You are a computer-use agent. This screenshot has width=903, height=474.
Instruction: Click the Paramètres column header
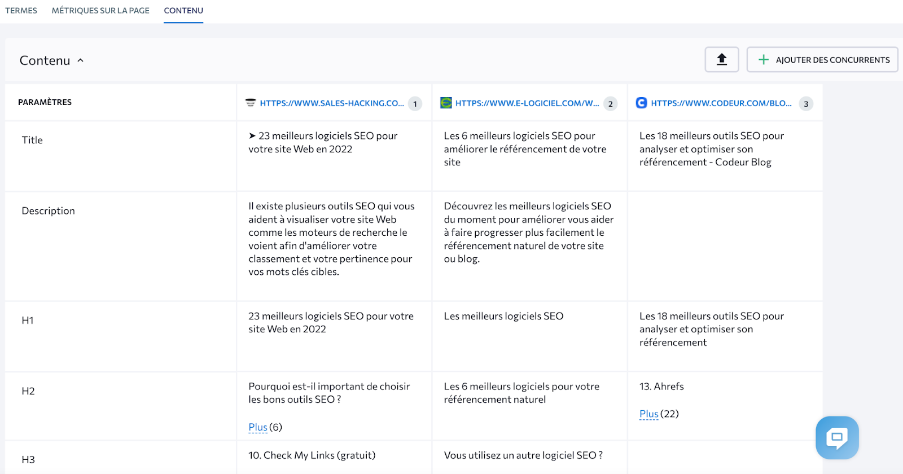coord(45,102)
